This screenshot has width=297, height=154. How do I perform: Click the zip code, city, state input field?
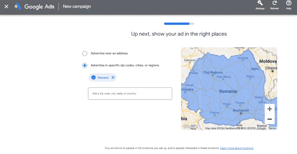130,93
